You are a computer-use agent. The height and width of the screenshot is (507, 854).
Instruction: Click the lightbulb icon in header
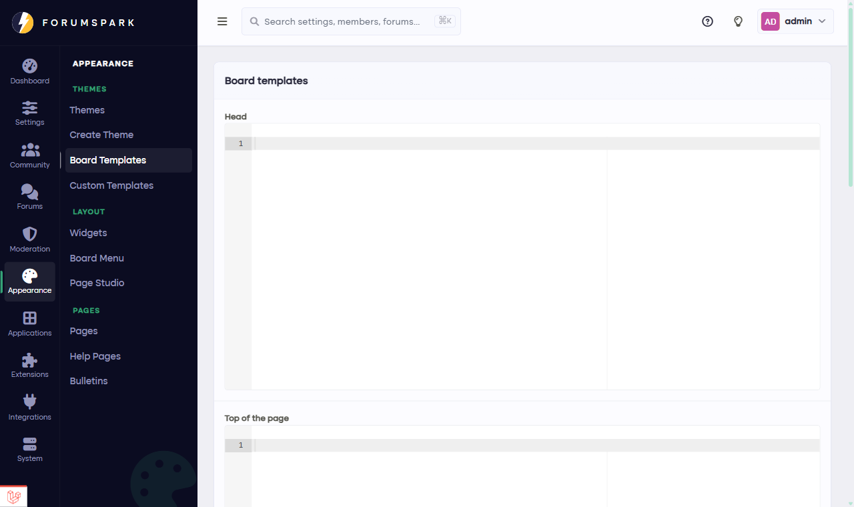point(739,21)
